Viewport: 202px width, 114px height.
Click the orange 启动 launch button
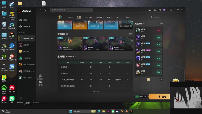159,97
